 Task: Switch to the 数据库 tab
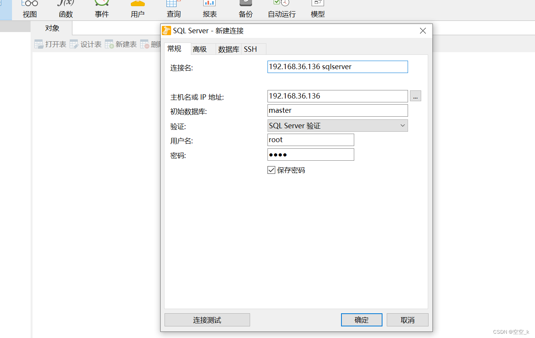coord(228,49)
